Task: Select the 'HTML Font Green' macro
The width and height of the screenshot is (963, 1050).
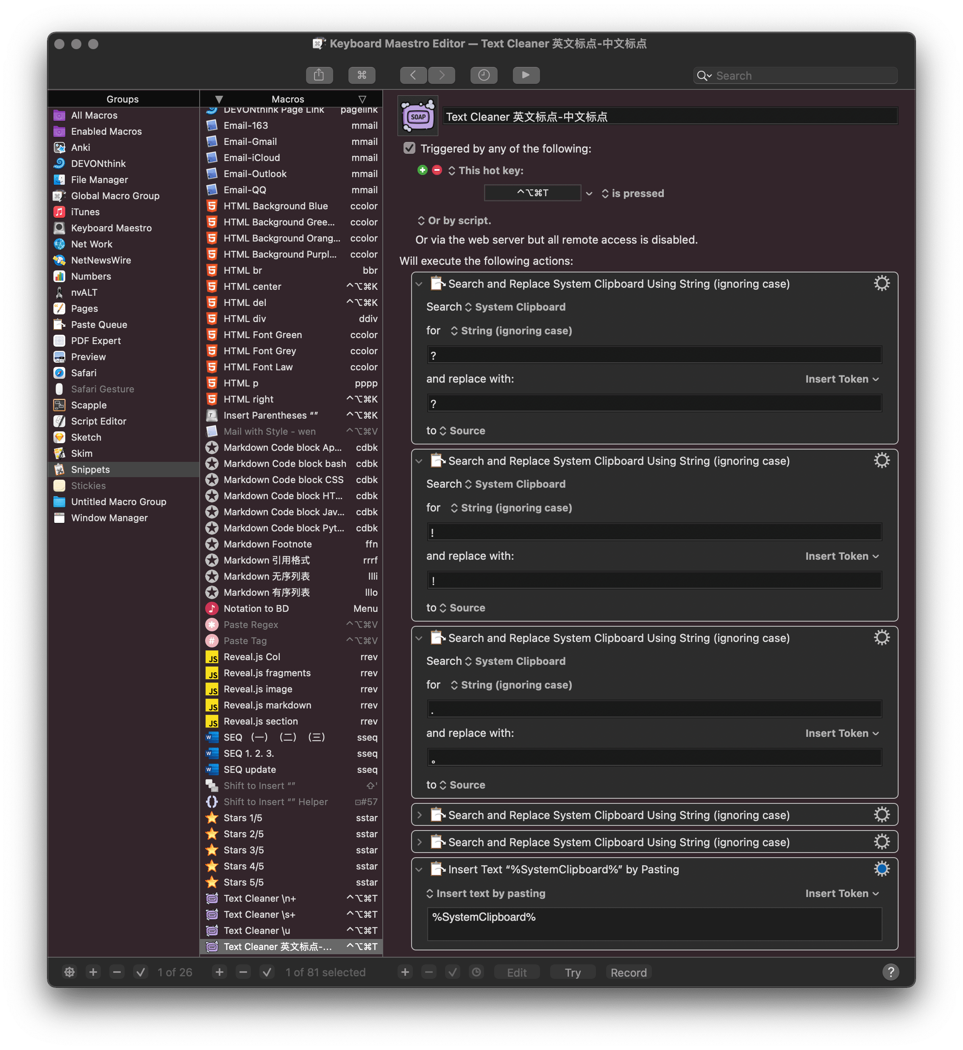Action: coord(291,335)
